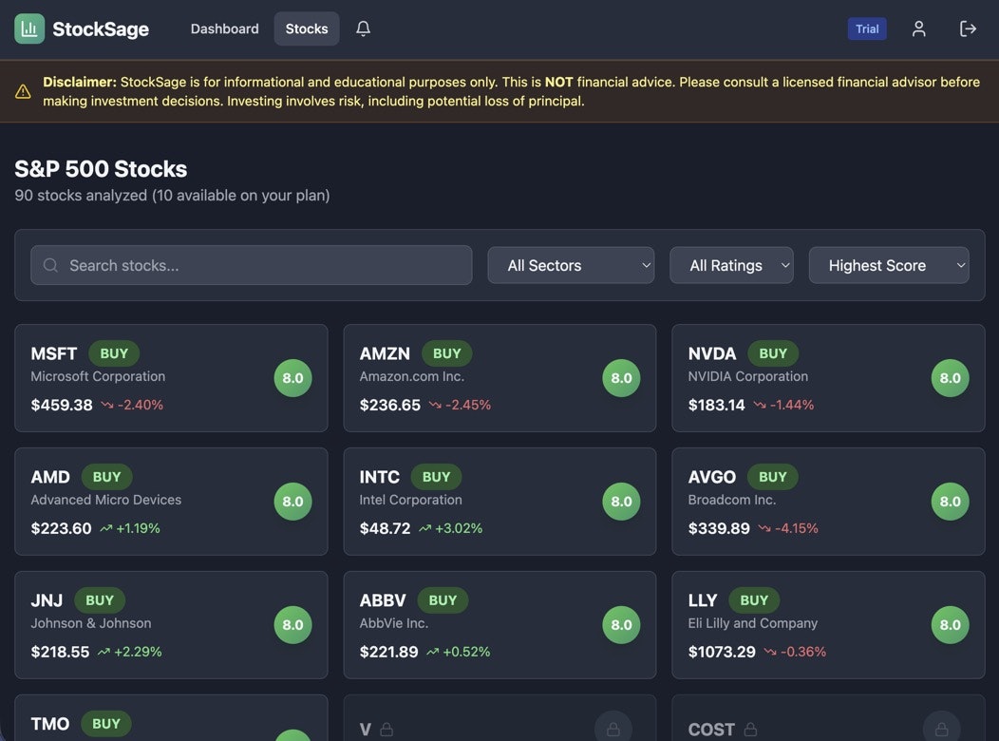Click the lock icon beside COST ticker
This screenshot has height=741, width=999.
click(750, 730)
